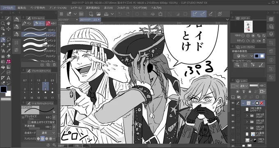
Task: Open 編集(E) menu
Action: [22, 8]
